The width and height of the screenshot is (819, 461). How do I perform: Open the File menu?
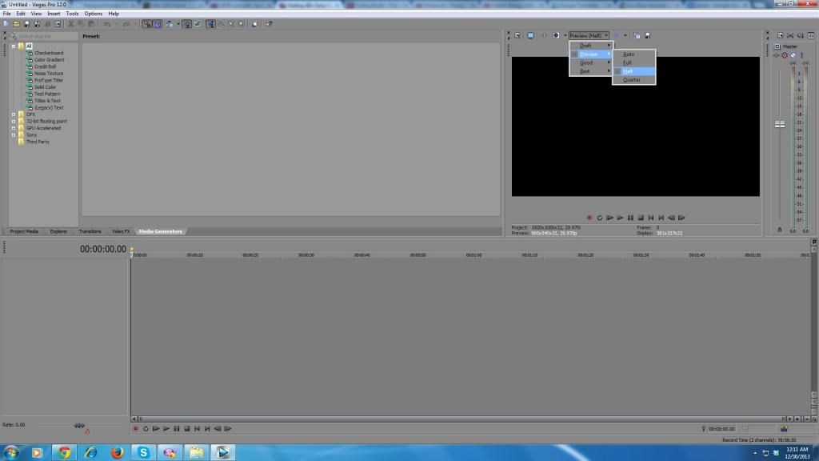pyautogui.click(x=6, y=14)
